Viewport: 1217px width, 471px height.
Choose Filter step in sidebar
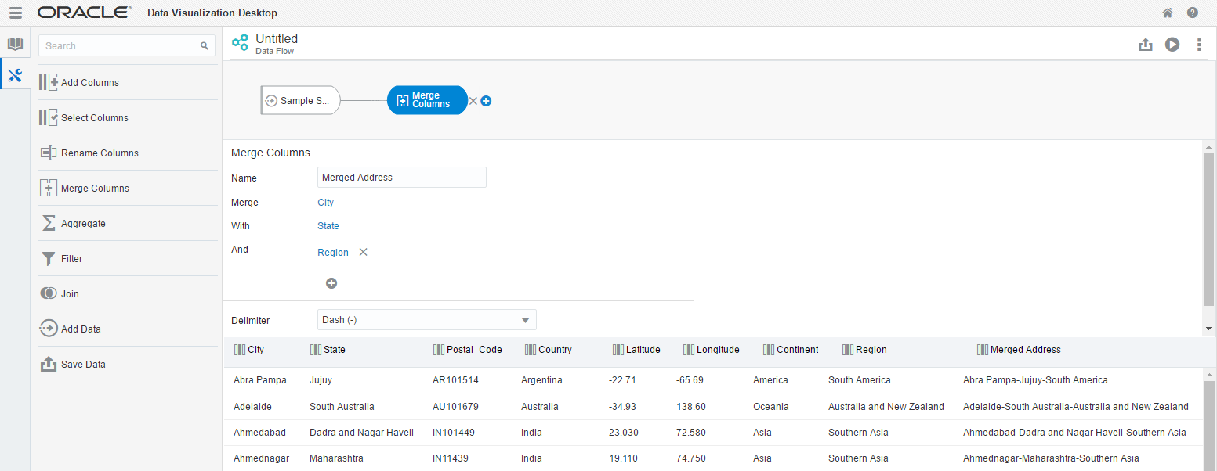(x=129, y=258)
